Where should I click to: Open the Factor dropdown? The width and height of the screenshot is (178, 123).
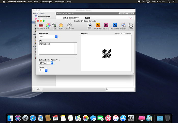tap(43, 70)
